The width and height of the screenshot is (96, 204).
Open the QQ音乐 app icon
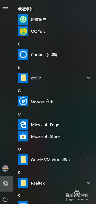click(x=23, y=31)
